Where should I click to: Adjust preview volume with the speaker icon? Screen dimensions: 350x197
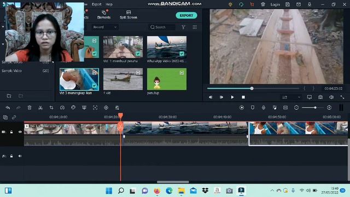[331, 97]
